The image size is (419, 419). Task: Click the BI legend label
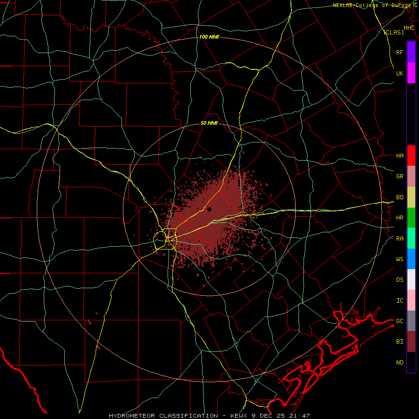399,342
